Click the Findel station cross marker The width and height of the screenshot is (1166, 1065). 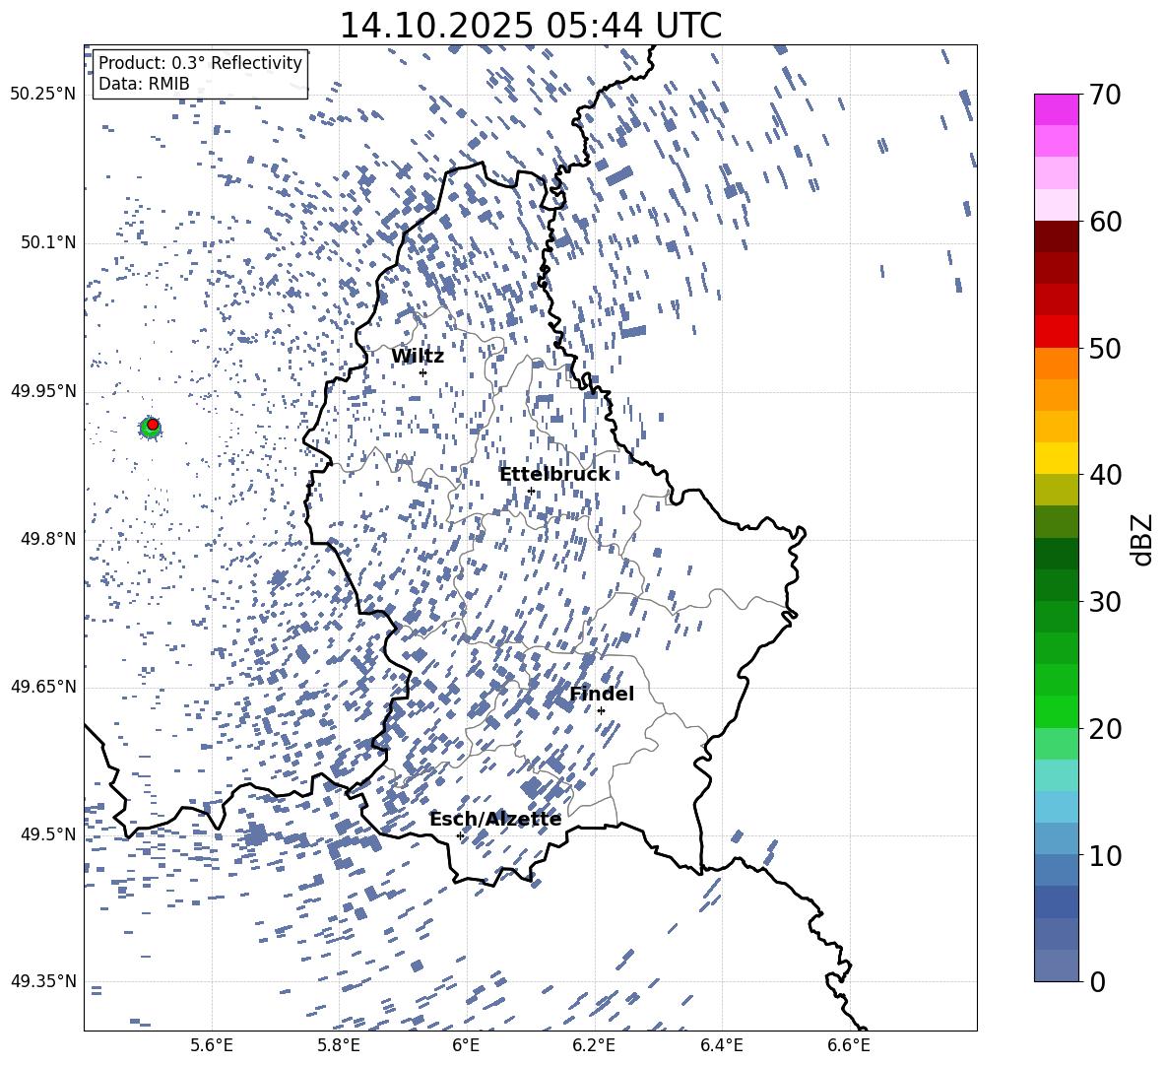[x=601, y=710]
